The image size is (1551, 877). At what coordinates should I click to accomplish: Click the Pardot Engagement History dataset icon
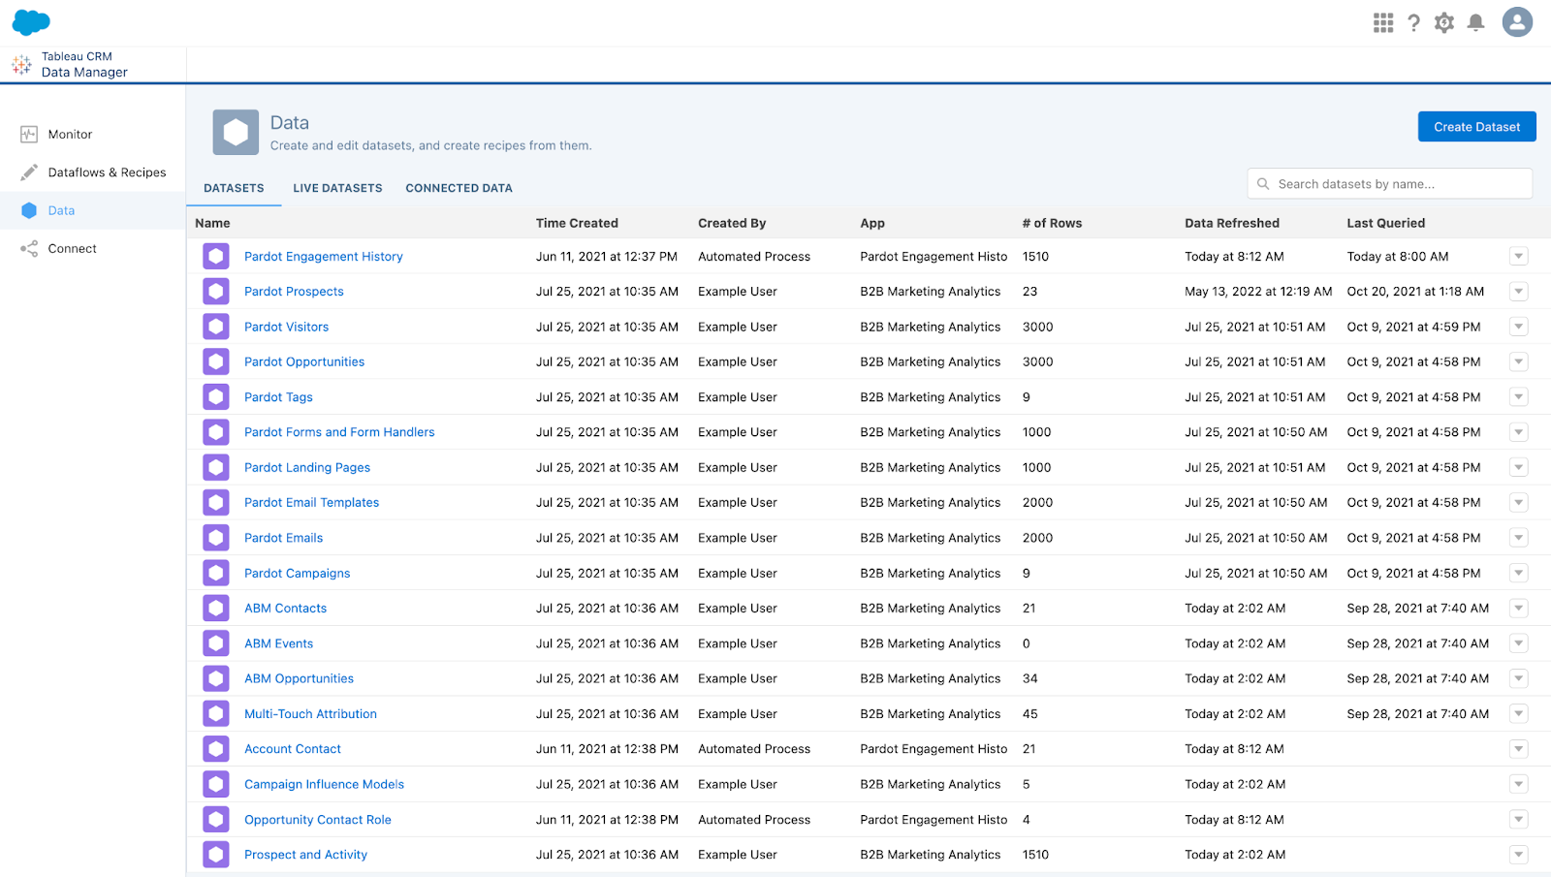[x=216, y=256]
